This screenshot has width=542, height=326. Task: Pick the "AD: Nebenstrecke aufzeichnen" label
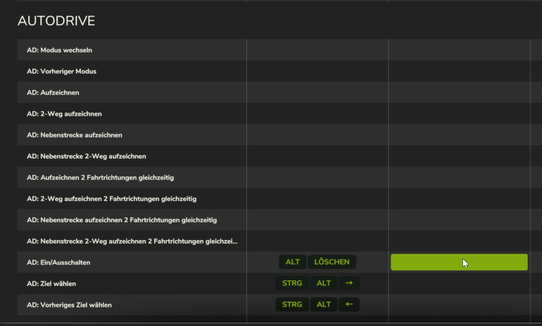(75, 135)
